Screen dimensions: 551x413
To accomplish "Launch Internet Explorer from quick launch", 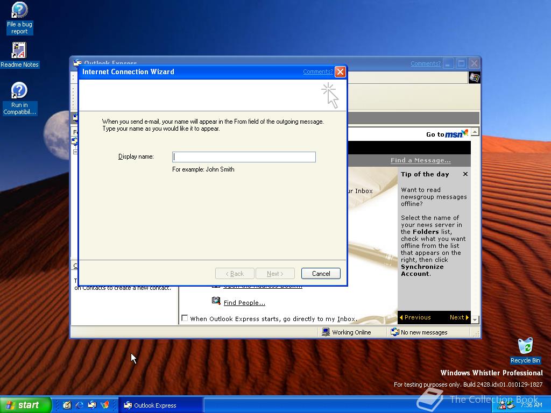I will (80, 405).
